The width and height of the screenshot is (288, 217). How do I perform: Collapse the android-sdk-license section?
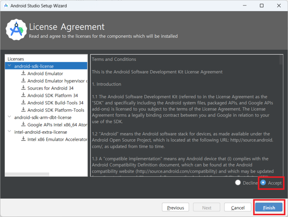9,65
